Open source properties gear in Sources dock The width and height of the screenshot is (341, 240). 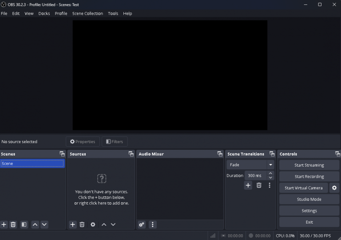click(x=93, y=224)
